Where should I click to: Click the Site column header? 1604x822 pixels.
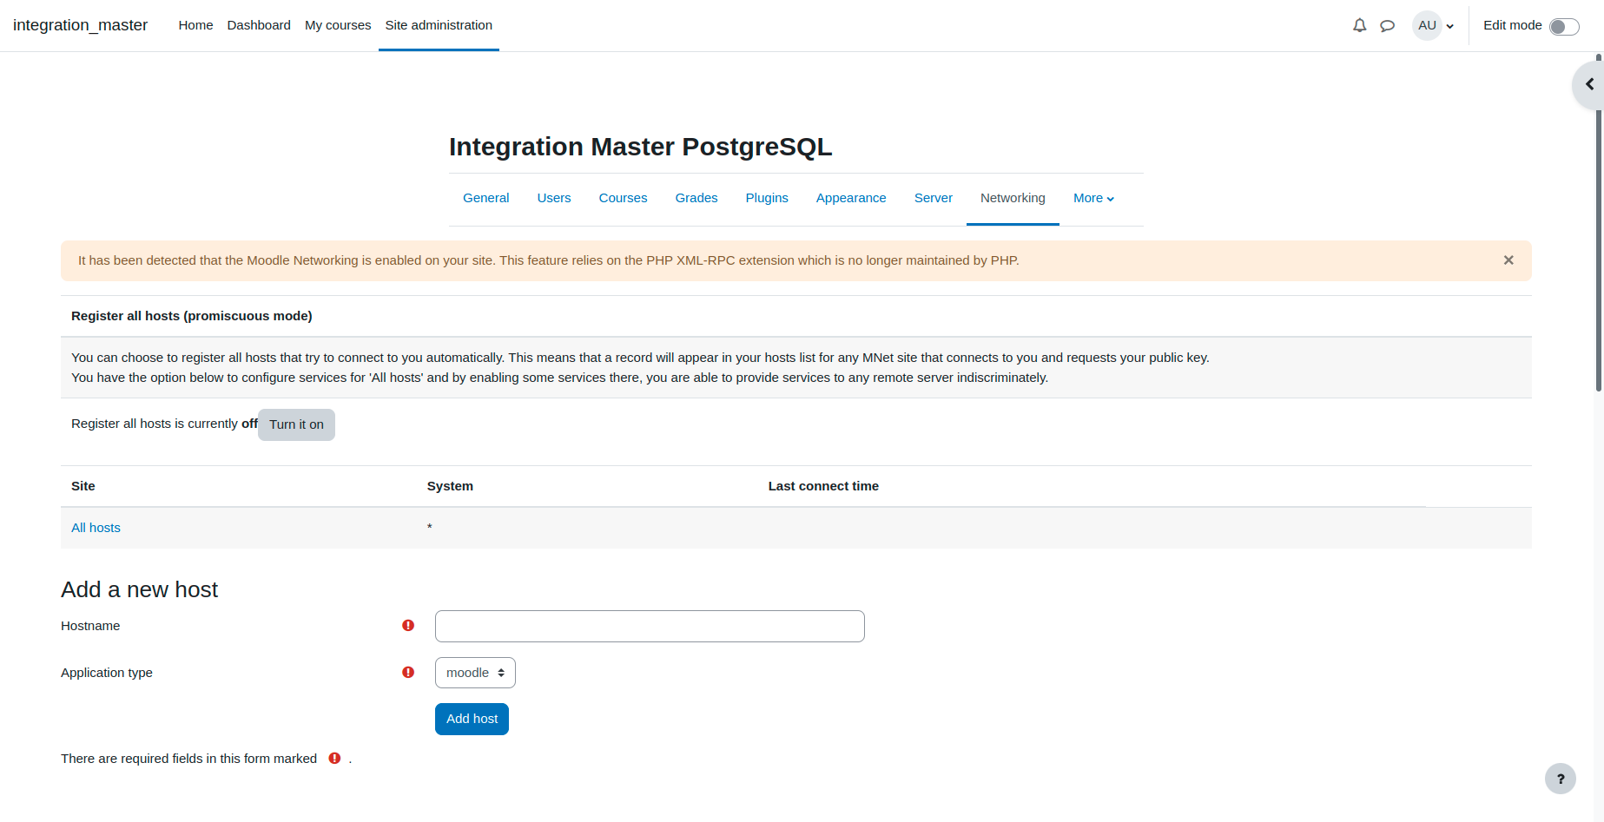[83, 486]
